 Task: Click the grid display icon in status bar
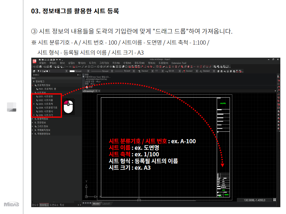pos(274,200)
